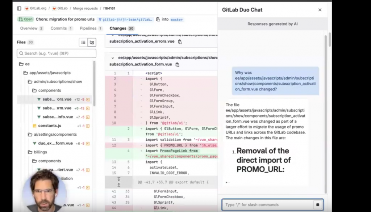Toggle the left sidebar panel icon
The image size is (371, 212).
(19, 8)
